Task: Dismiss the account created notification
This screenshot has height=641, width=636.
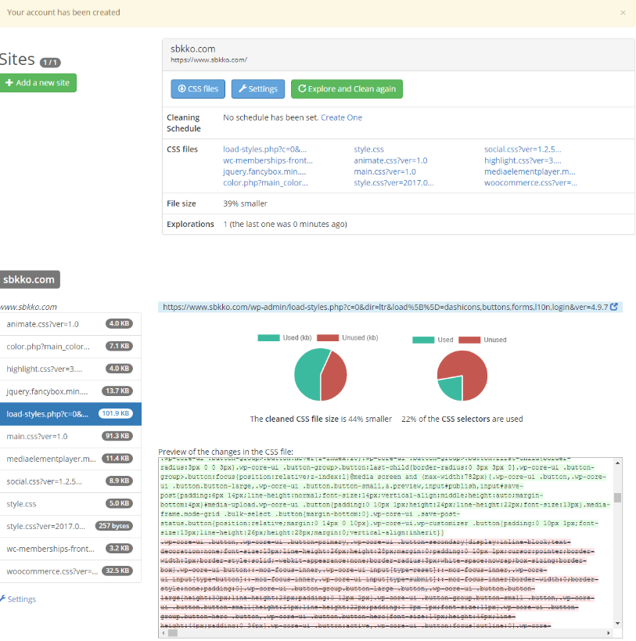Action: point(623,13)
